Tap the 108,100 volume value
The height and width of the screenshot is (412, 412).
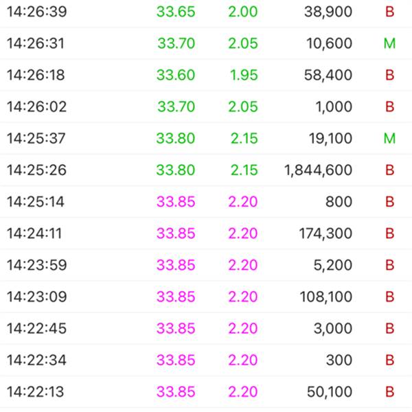[x=325, y=297]
